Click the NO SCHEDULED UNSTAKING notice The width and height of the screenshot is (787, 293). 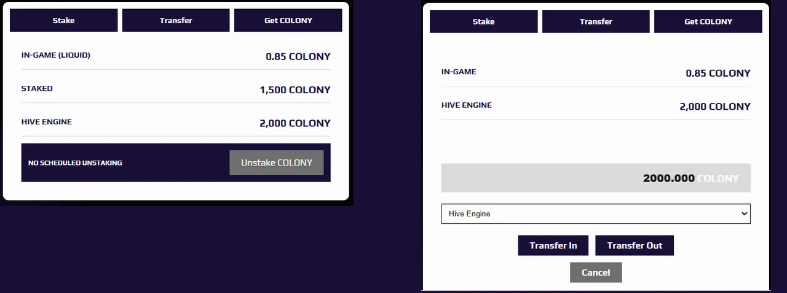75,163
